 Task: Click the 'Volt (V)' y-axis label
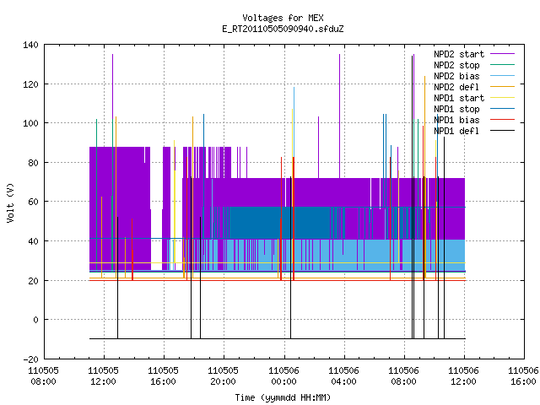pos(11,202)
